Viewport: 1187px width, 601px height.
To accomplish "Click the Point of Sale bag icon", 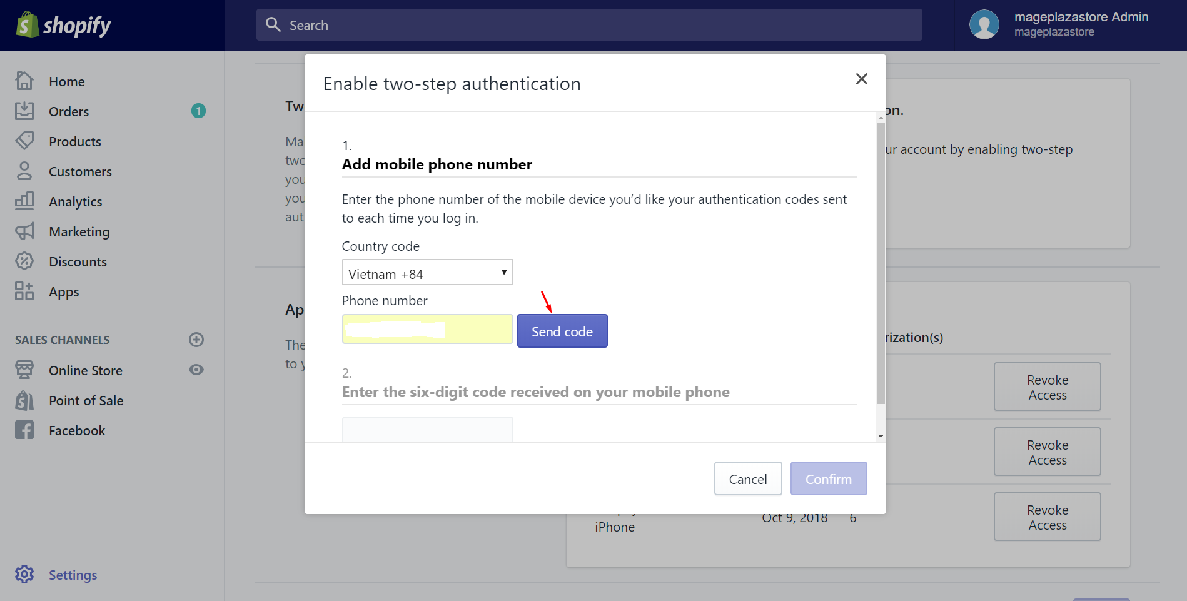I will coord(24,400).
